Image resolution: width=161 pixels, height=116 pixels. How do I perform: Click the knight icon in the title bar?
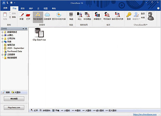(x=8, y=3)
